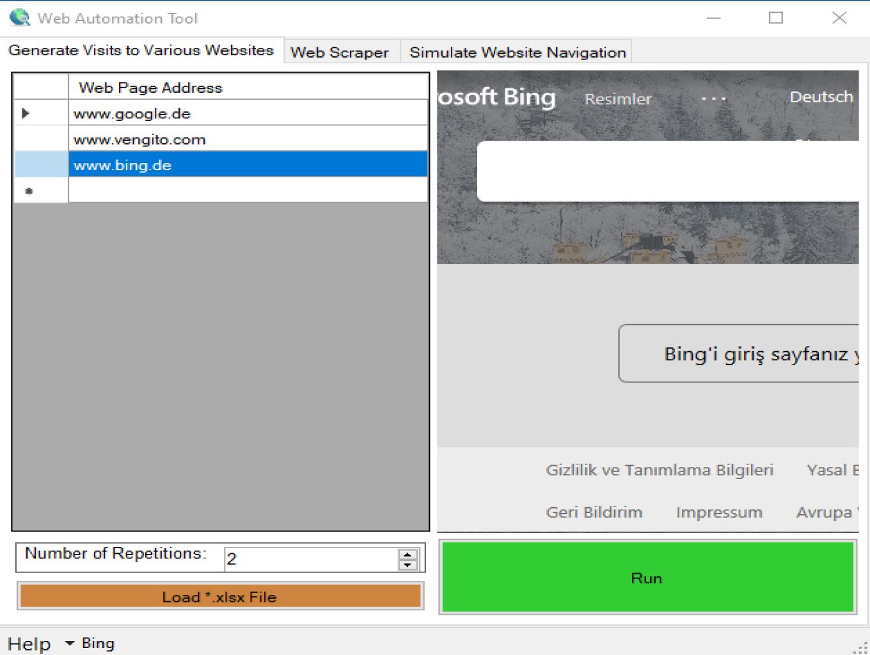
Task: Click the green Run button
Action: (x=647, y=578)
